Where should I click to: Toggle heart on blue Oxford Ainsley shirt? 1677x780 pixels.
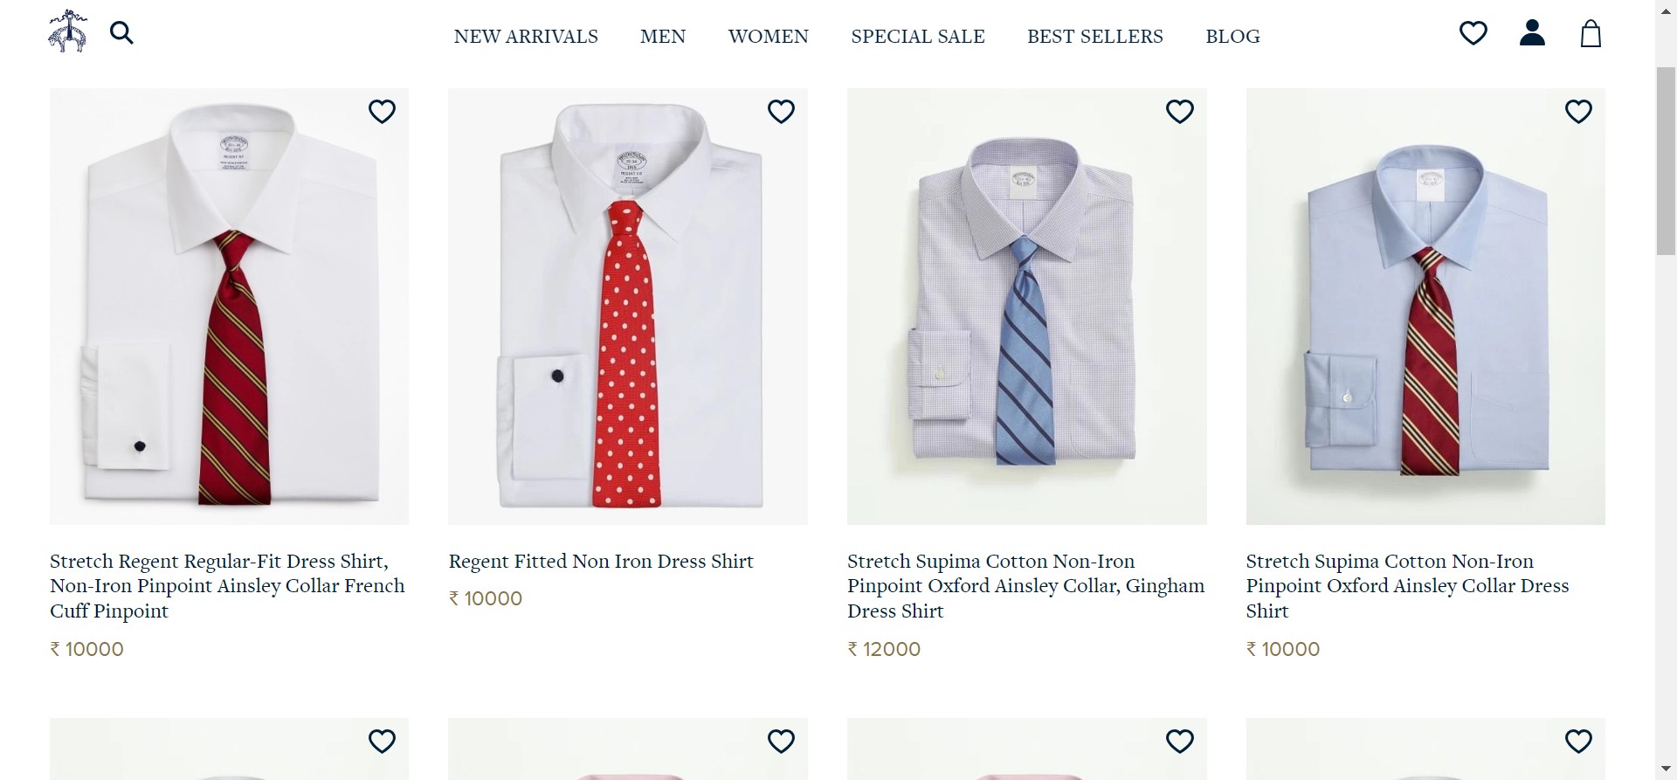click(1578, 112)
